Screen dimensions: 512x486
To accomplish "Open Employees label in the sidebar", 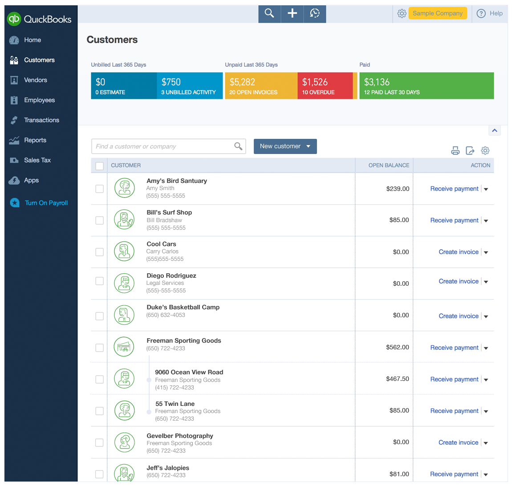I will point(39,100).
